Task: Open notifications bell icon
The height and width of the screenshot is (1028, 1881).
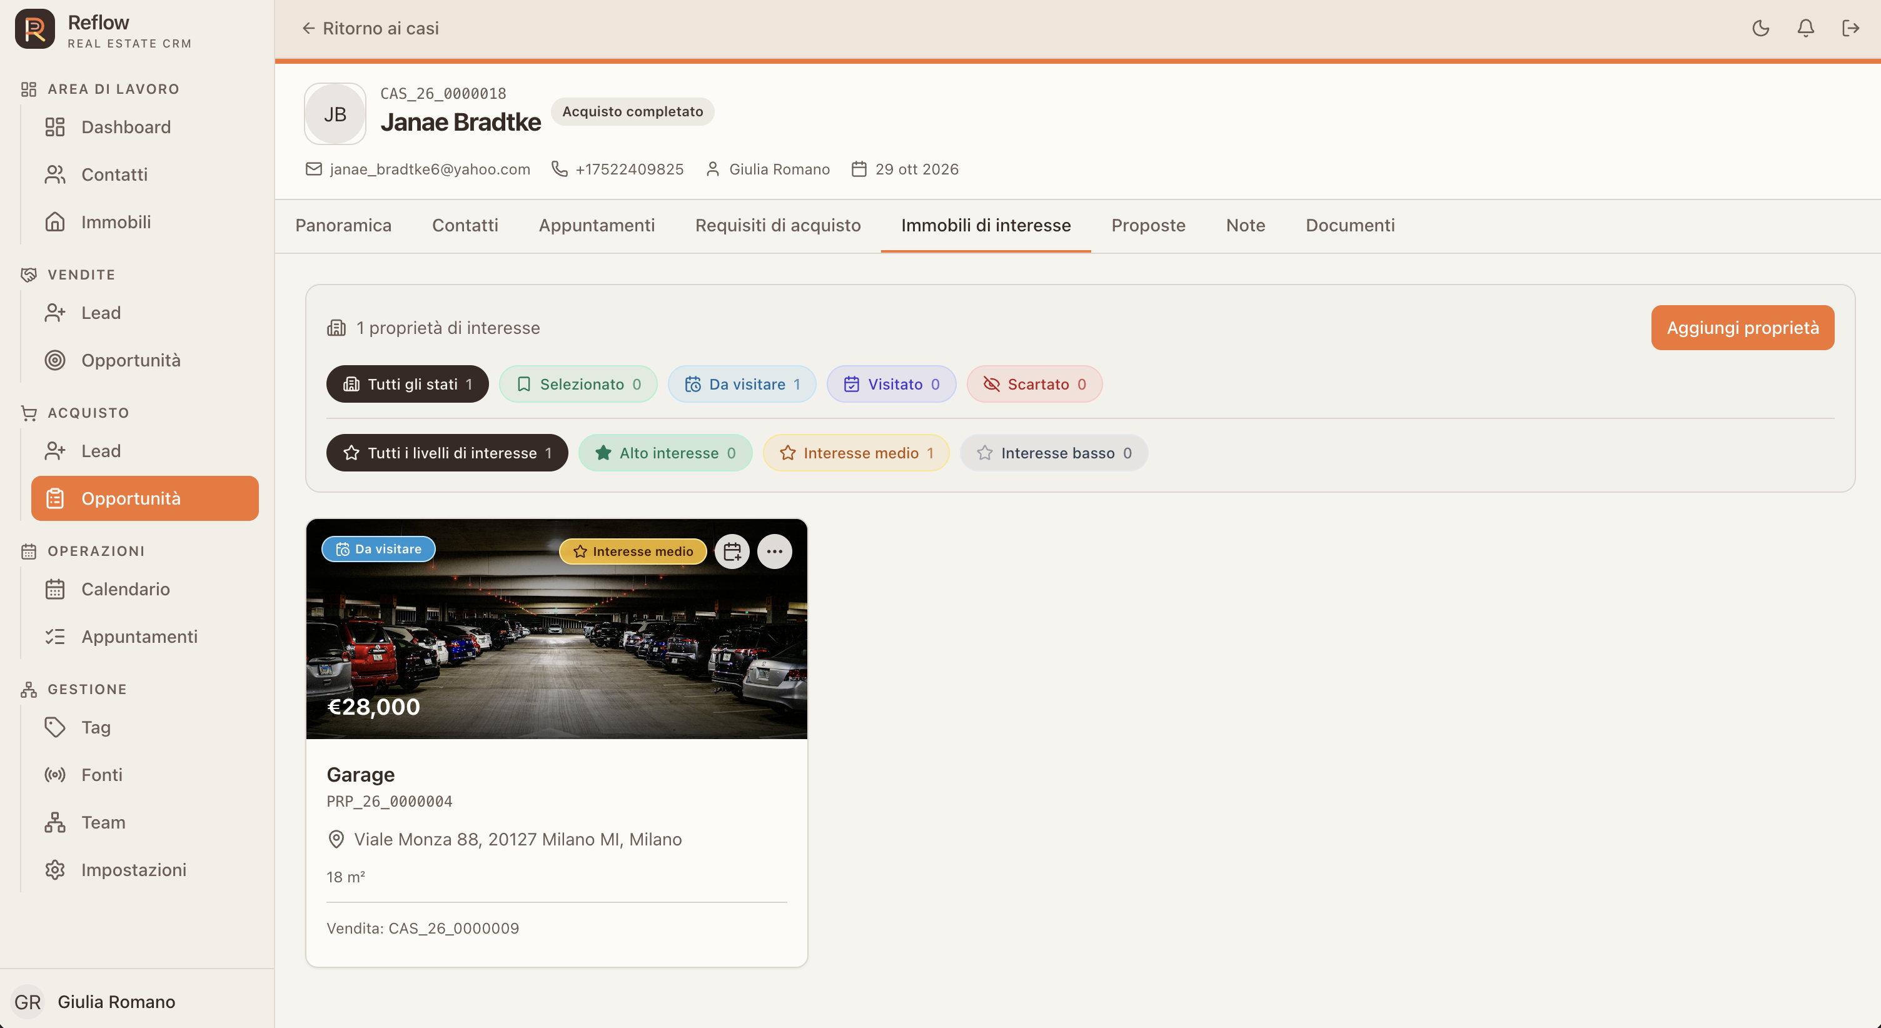Action: click(1805, 29)
